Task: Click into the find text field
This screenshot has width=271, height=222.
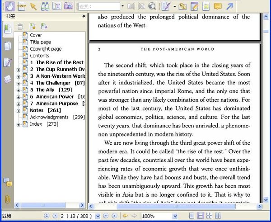Action: (99, 7)
